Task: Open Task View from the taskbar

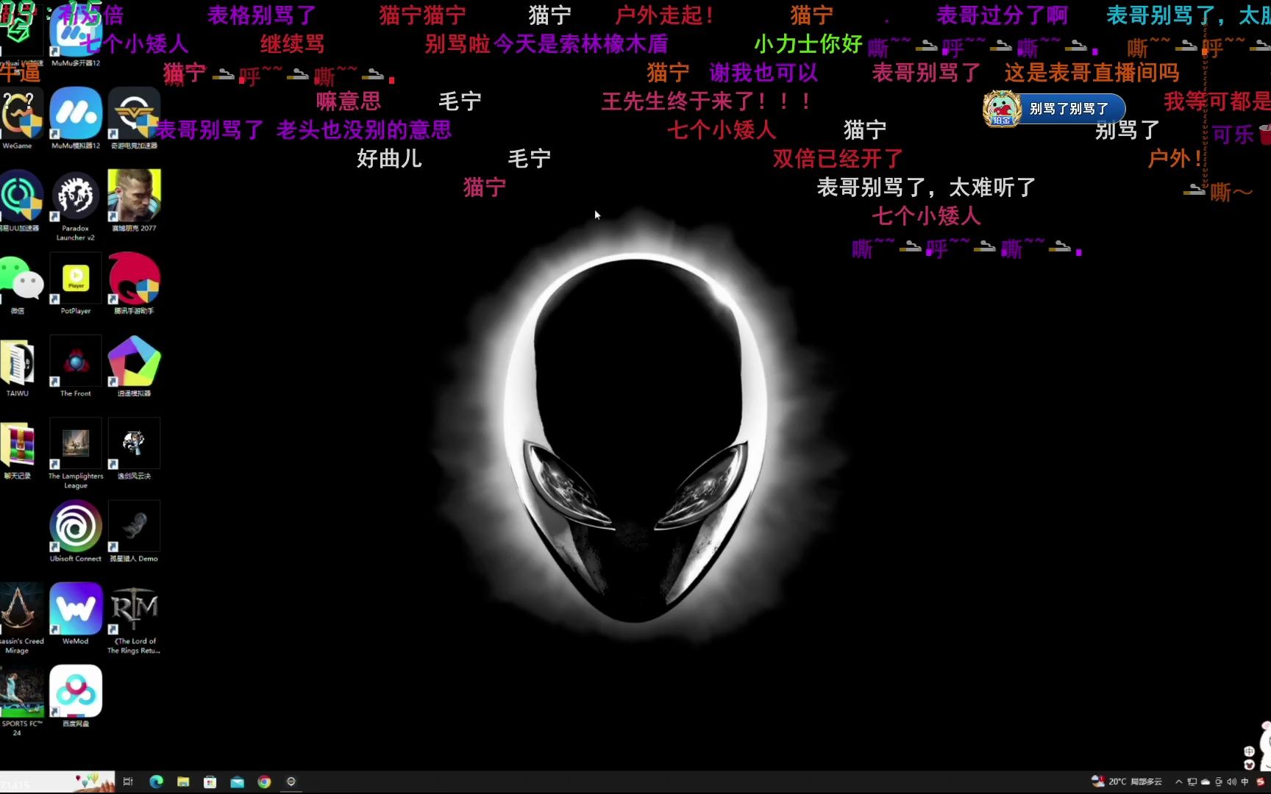Action: [x=128, y=782]
